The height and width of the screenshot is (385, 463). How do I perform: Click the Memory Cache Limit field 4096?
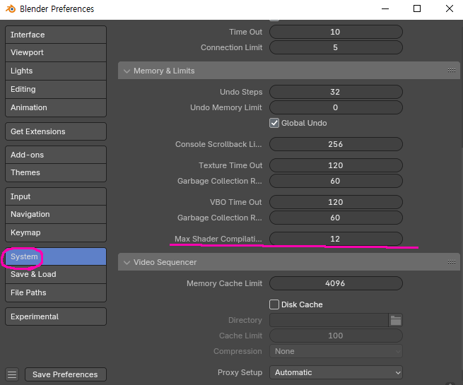click(x=336, y=283)
